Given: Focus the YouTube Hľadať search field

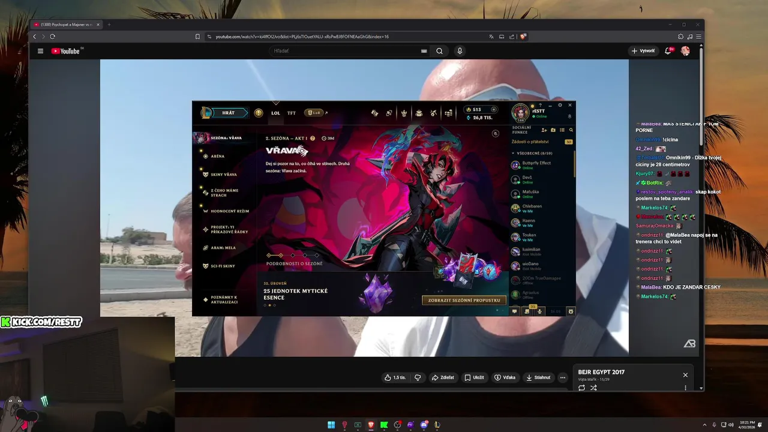Looking at the screenshot, I should pyautogui.click(x=345, y=51).
